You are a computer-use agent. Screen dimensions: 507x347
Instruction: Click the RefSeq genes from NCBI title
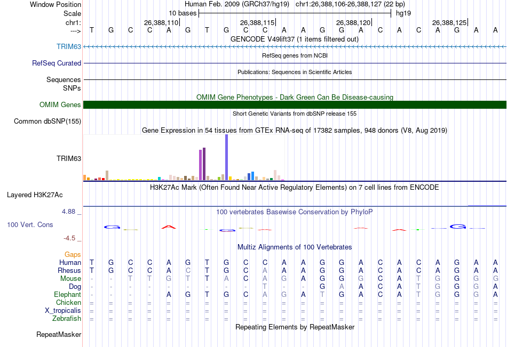295,55
